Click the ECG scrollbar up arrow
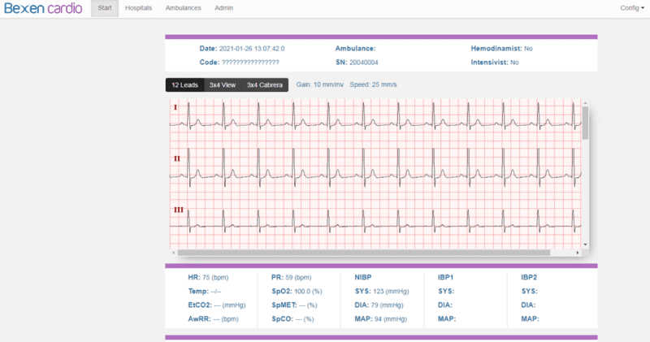This screenshot has width=650, height=342. click(585, 103)
